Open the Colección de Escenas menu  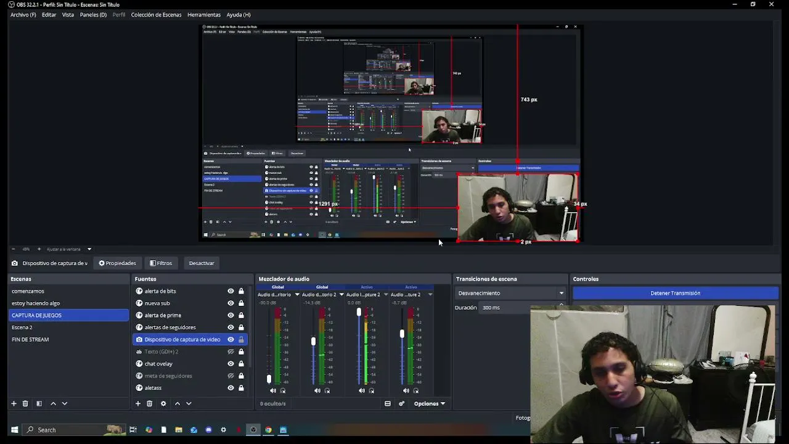pyautogui.click(x=156, y=15)
